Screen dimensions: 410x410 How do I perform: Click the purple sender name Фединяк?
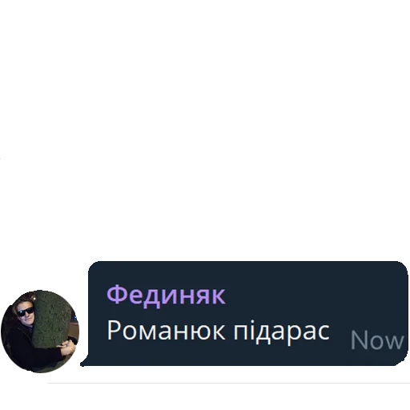point(166,295)
